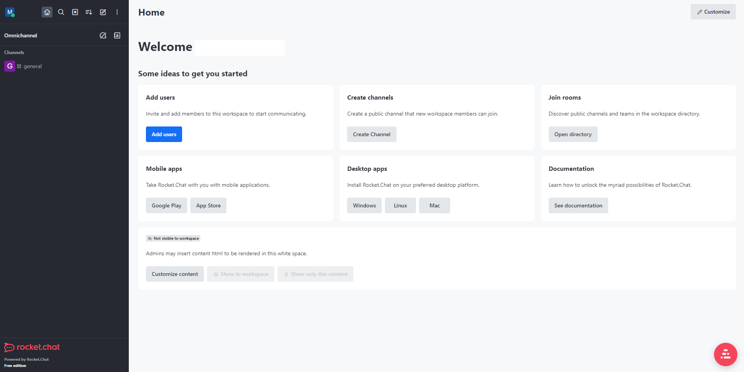Click the purple G channel avatar
The width and height of the screenshot is (744, 372).
pos(10,66)
